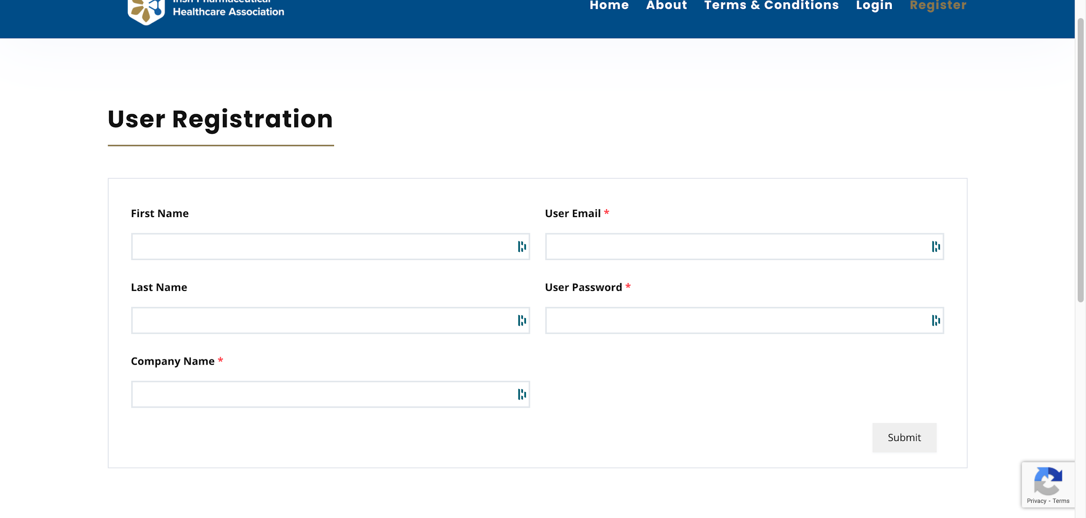
Task: Click into the Company Name field
Action: (321, 394)
